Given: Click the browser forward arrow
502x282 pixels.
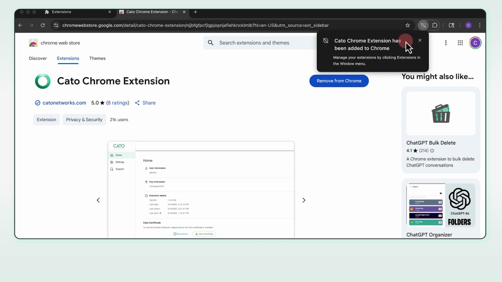Looking at the screenshot, I should tap(31, 25).
